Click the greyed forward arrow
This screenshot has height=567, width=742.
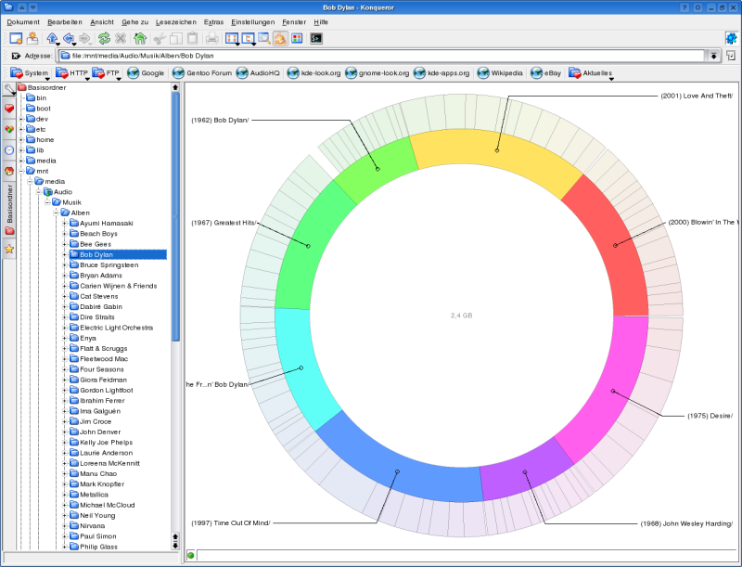(x=85, y=38)
